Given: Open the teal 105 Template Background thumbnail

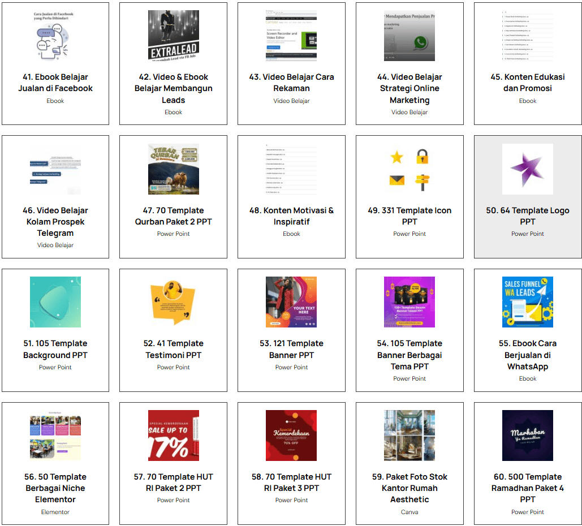Looking at the screenshot, I should [x=55, y=302].
